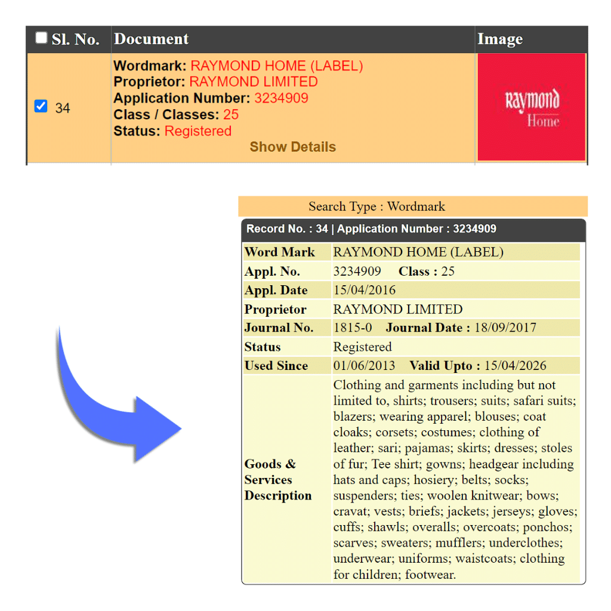Click the Used Since date 01/06/2013
The height and width of the screenshot is (611, 611).
tap(364, 366)
